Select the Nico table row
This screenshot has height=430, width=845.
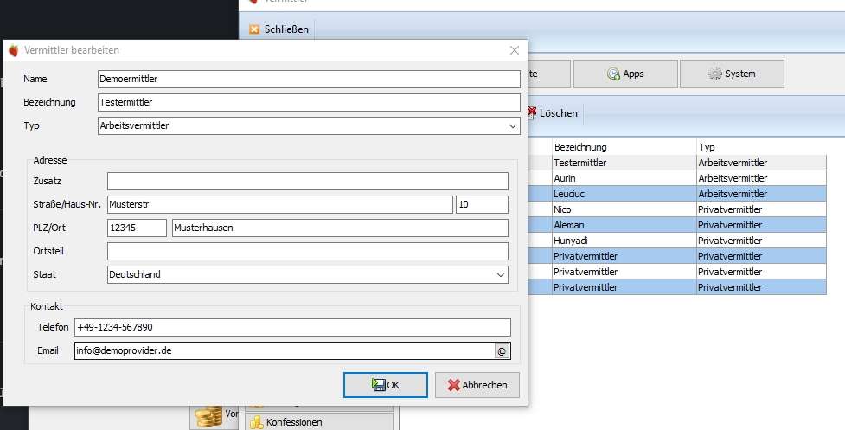click(677, 209)
